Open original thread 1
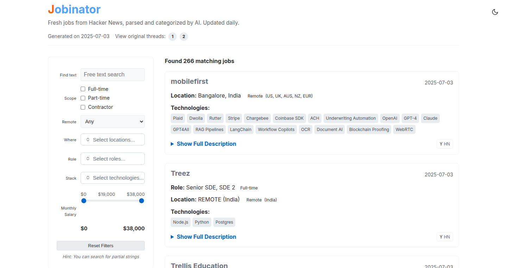This screenshot has height=268, width=507. pyautogui.click(x=173, y=37)
